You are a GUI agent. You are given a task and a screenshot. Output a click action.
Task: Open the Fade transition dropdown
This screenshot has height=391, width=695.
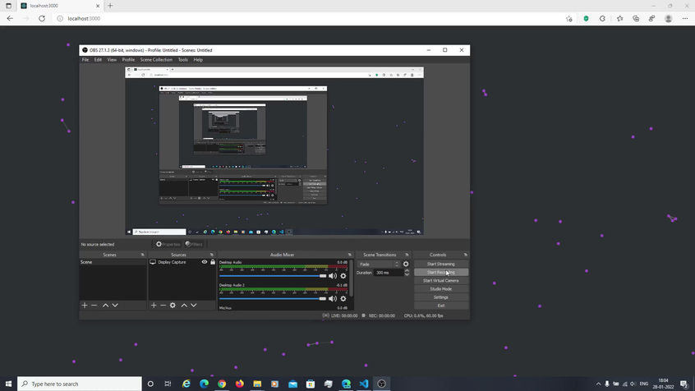tap(379, 264)
